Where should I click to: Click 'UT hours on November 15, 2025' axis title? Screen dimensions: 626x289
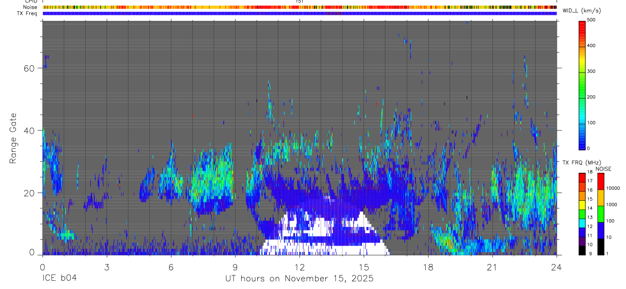[300, 278]
